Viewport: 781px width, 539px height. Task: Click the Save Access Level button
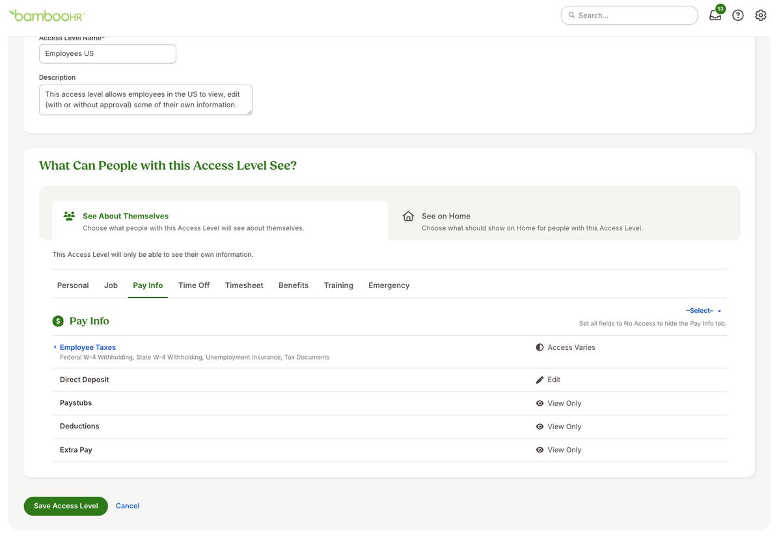click(x=66, y=506)
